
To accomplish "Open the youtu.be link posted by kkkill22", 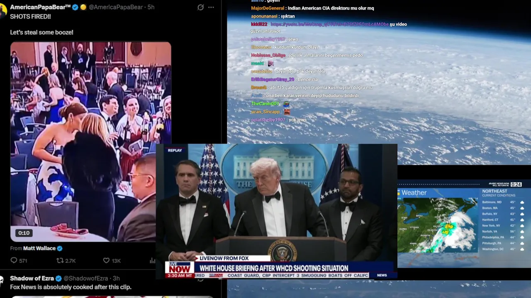I will pos(329,24).
